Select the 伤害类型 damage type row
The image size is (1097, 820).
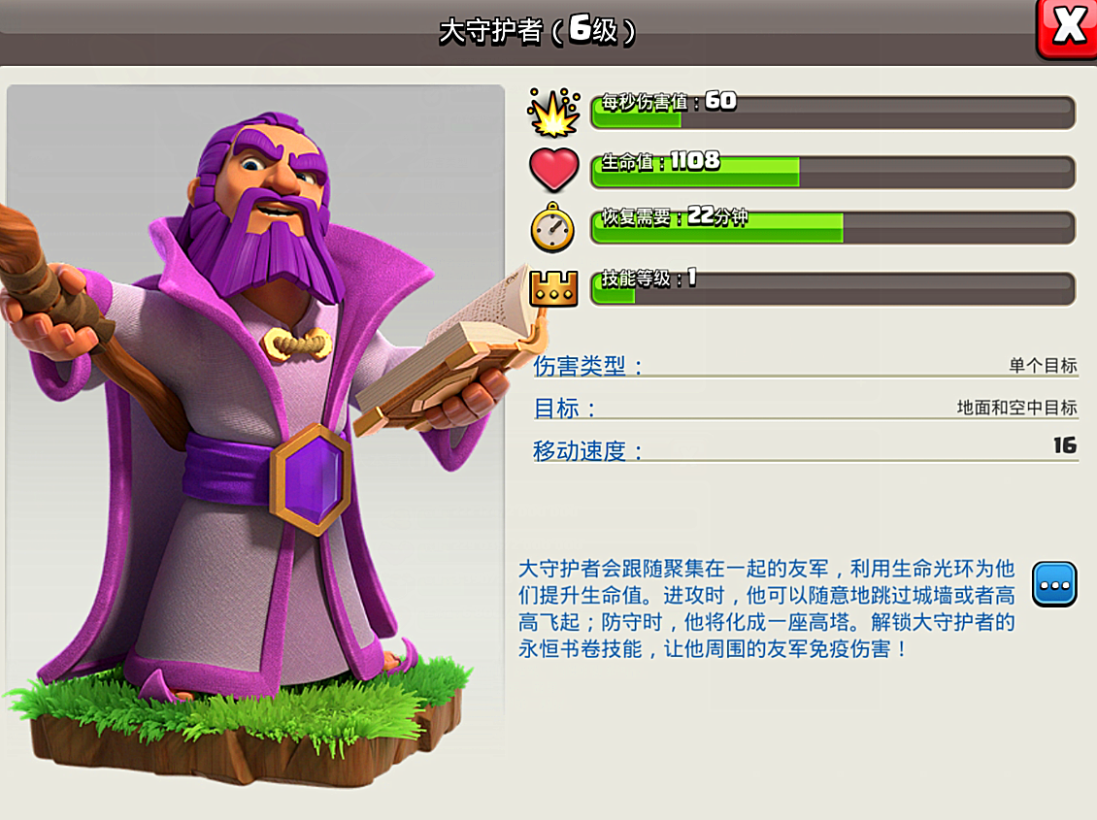805,366
